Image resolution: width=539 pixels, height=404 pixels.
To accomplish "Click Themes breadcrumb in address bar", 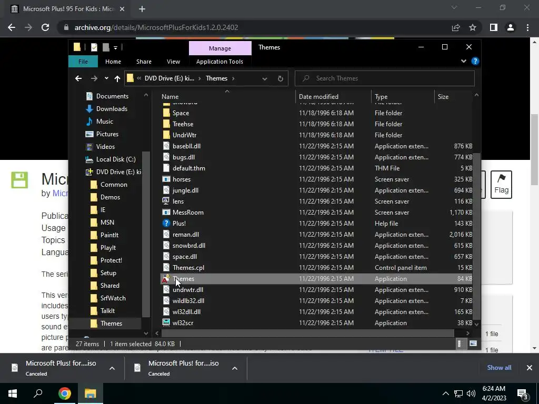I will (x=216, y=79).
